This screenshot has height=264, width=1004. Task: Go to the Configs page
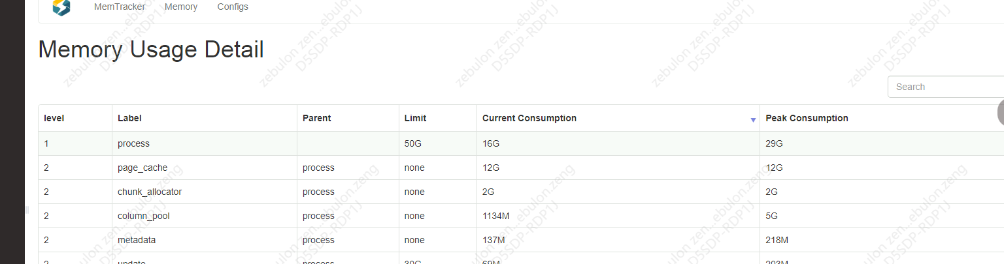[233, 7]
